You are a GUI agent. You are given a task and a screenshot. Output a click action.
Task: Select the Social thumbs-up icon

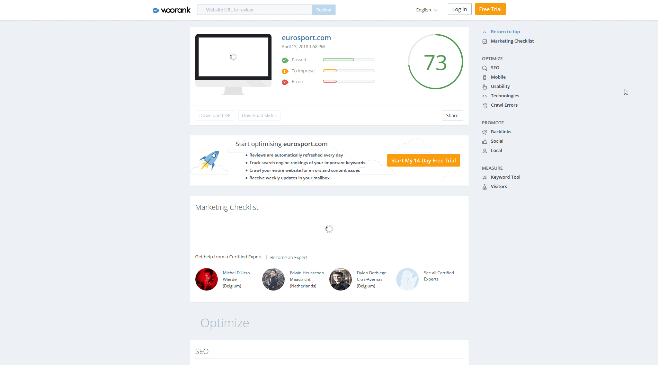click(484, 141)
